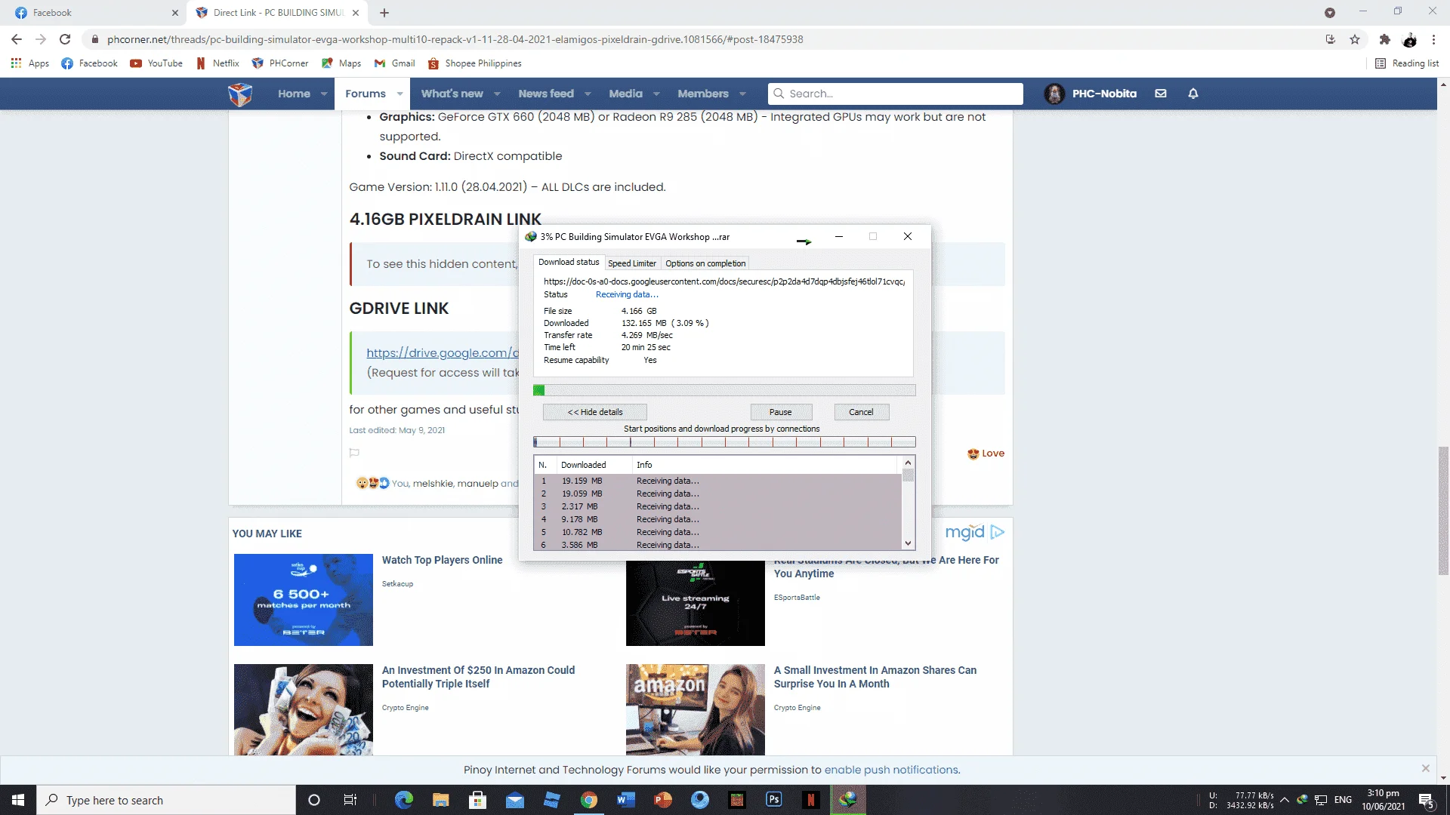This screenshot has height=815, width=1450.
Task: Open Photoshop from the taskbar
Action: coord(774,800)
